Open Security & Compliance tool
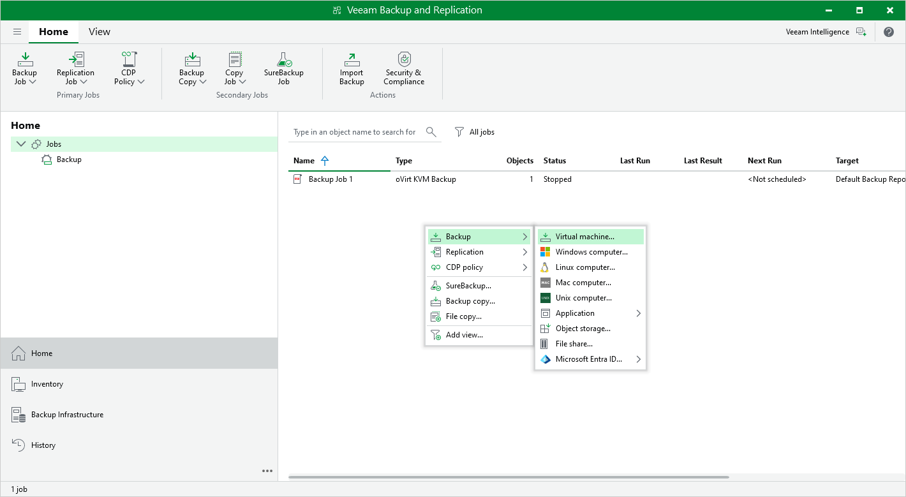Screen dimensions: 906x497 coord(403,60)
